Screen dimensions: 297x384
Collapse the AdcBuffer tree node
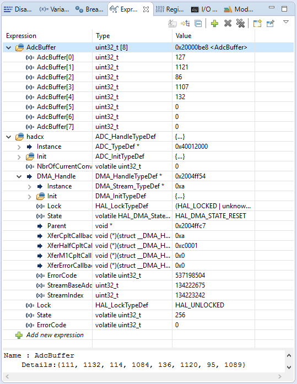coord(9,47)
